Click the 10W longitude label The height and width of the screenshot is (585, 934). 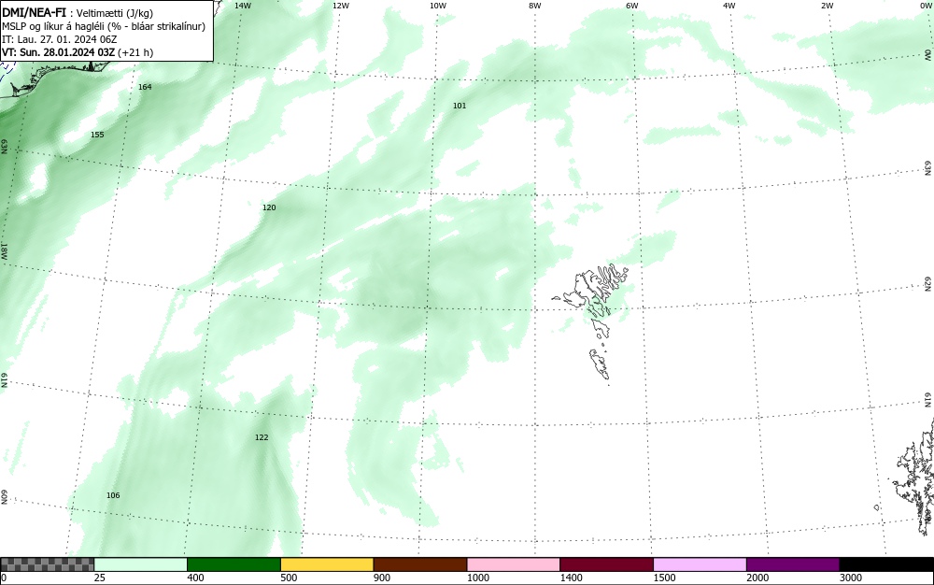[x=438, y=6]
